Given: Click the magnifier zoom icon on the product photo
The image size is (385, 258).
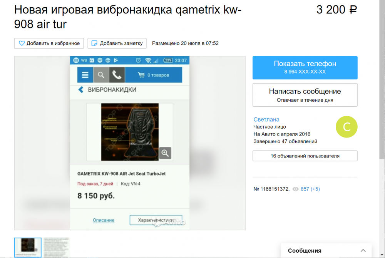Looking at the screenshot, I should pos(165,153).
